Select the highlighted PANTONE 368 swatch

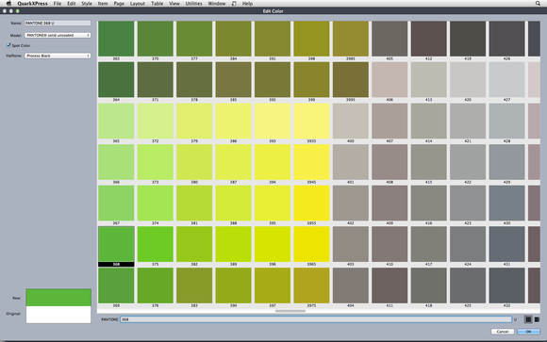pos(116,244)
